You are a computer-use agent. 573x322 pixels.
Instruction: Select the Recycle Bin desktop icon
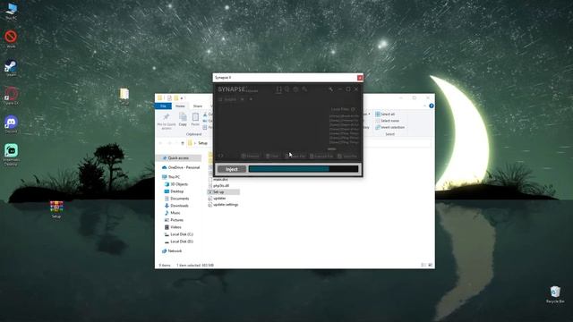pyautogui.click(x=555, y=294)
